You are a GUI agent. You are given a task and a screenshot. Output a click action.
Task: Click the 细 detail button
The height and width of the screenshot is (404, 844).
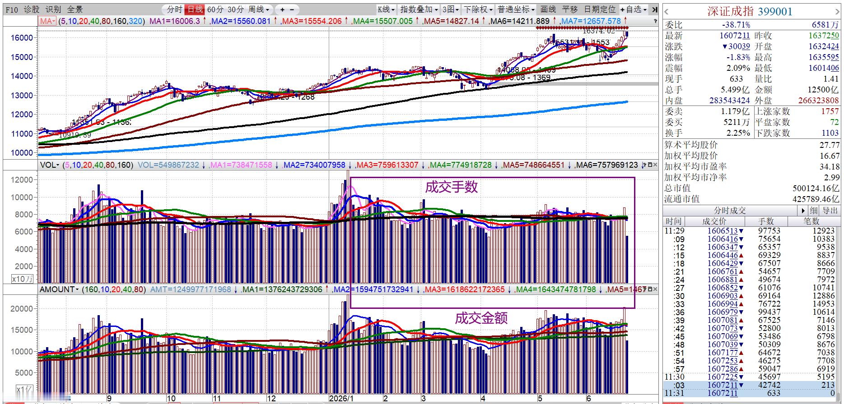point(813,211)
